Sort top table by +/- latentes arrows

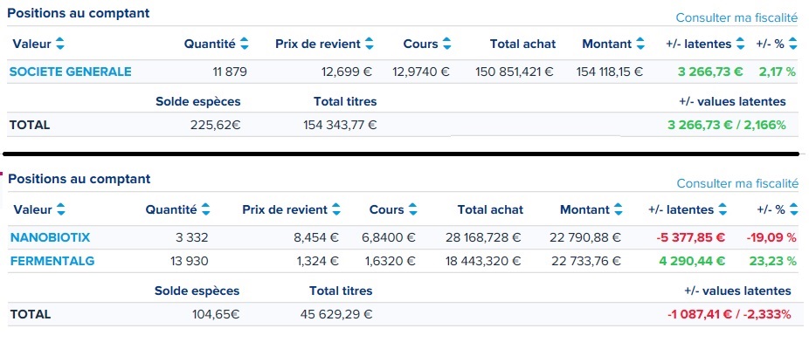click(x=740, y=44)
